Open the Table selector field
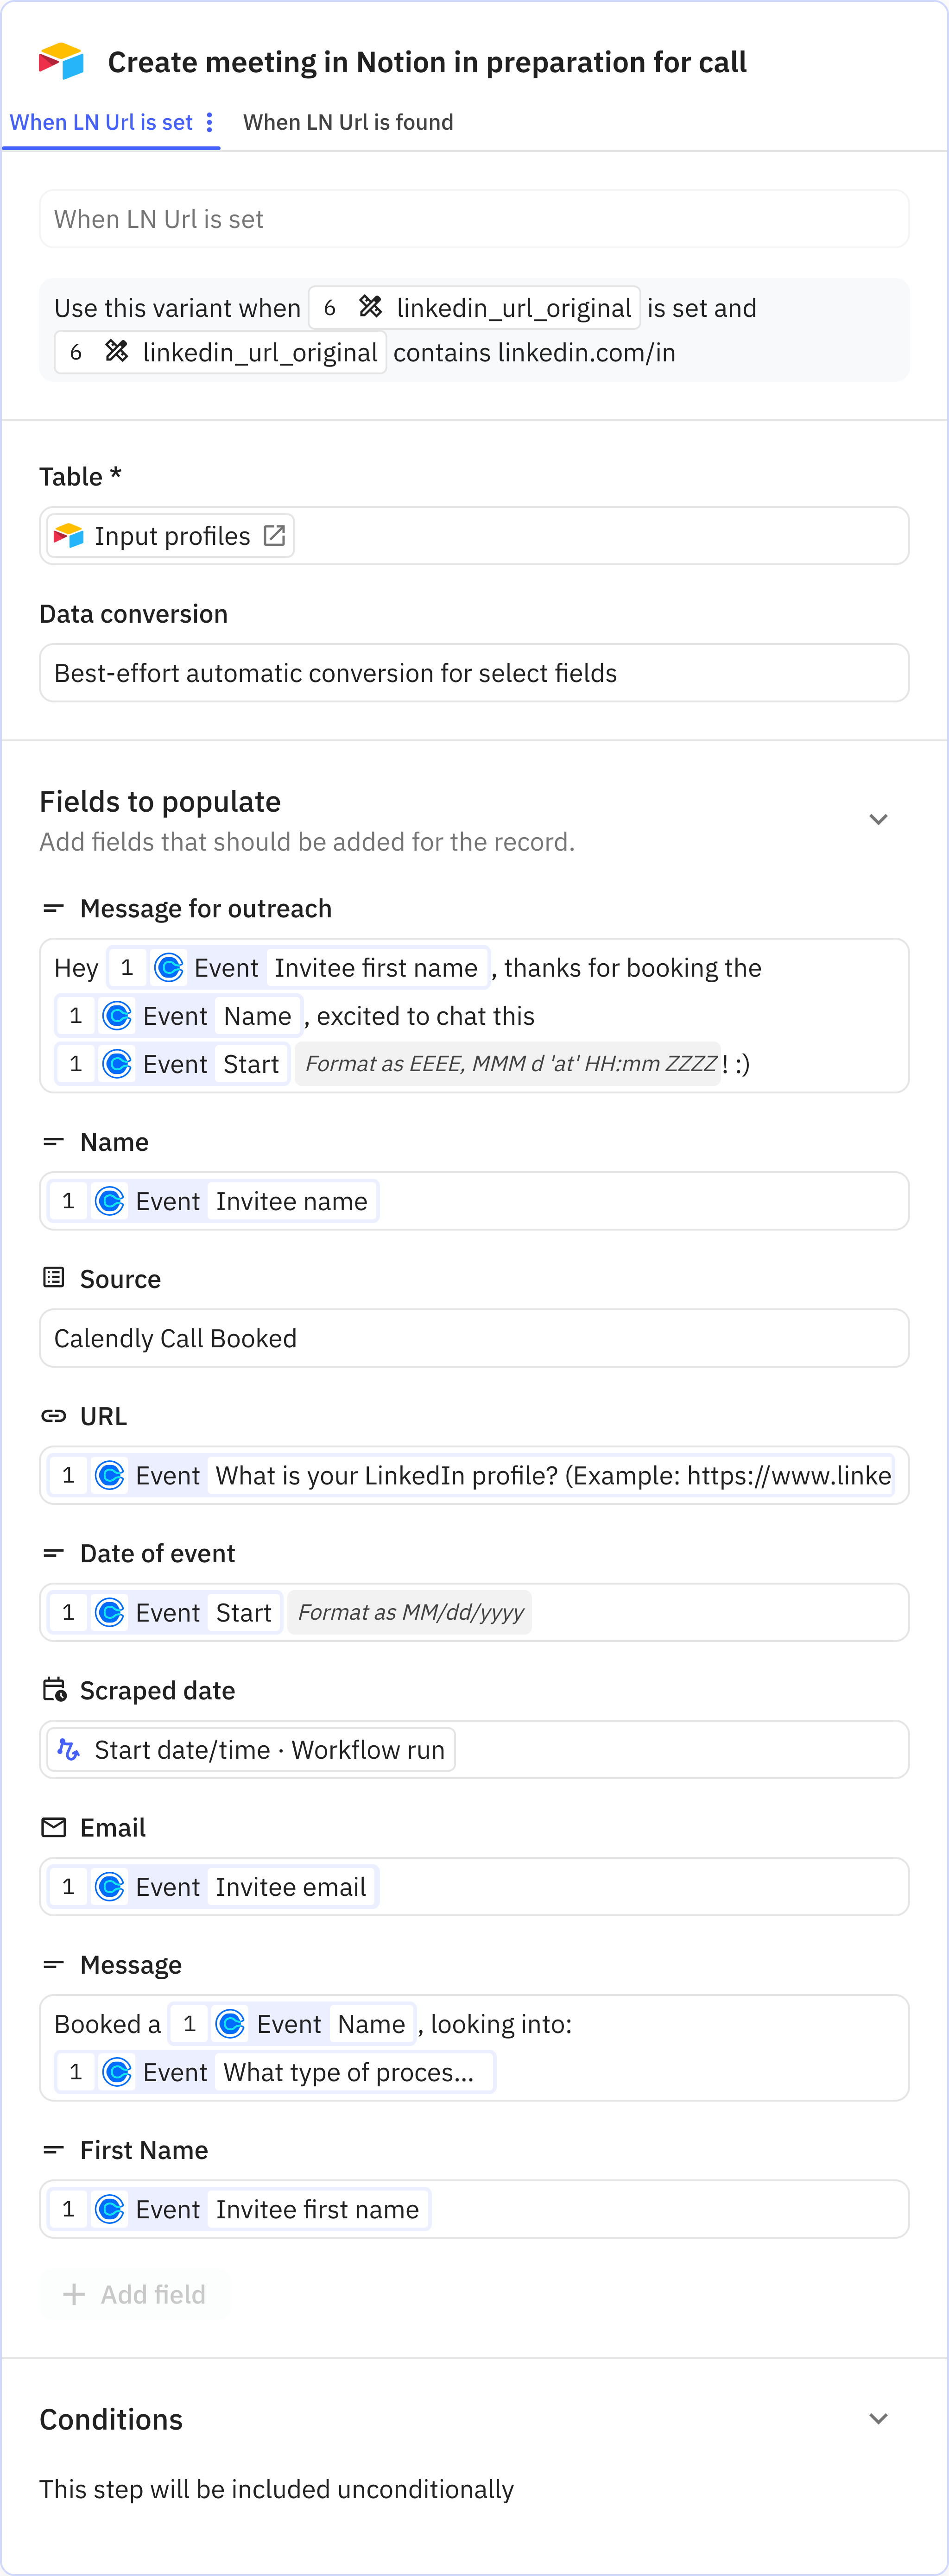 coord(474,536)
